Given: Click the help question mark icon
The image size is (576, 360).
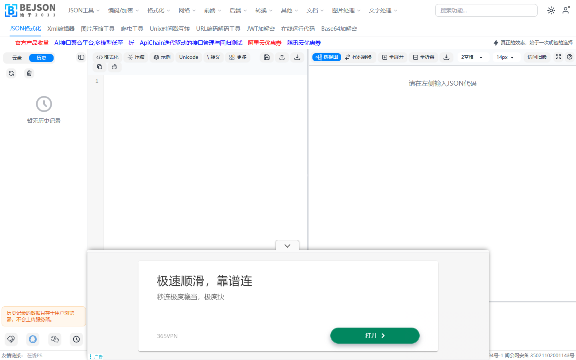Looking at the screenshot, I should [570, 57].
